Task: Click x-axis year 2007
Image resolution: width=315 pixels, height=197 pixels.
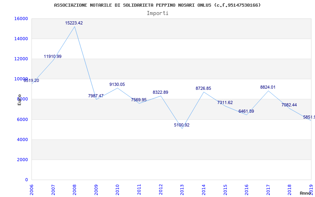Action: [53, 190]
